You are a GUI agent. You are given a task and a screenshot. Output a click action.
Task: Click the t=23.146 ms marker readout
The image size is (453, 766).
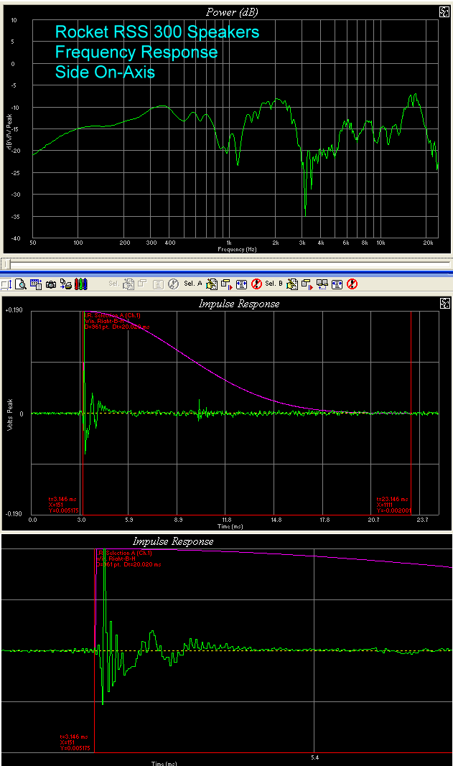392,499
